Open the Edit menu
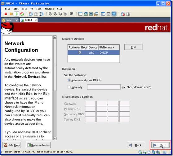Viewport: 173px width, 156px height. [16, 9]
